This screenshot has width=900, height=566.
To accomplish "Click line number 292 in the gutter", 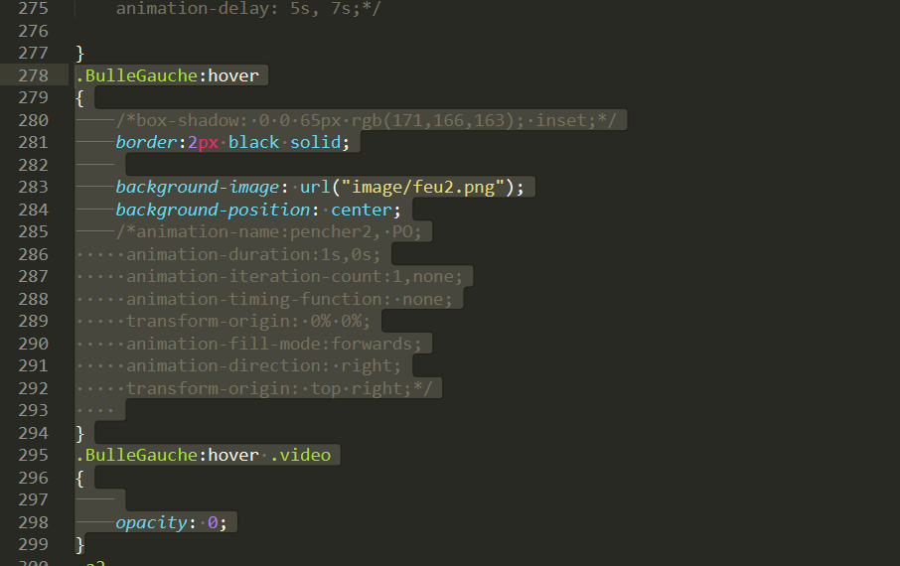I will pos(34,388).
